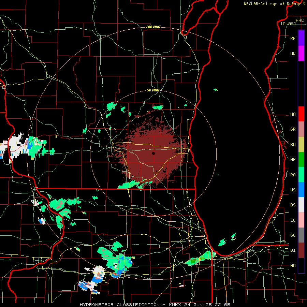This screenshot has height=307, width=307.
Task: Click the UK magenta legend swatch
Action: coord(301,54)
